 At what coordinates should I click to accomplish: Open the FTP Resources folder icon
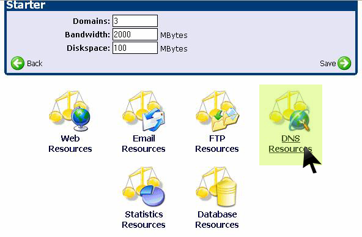217,111
